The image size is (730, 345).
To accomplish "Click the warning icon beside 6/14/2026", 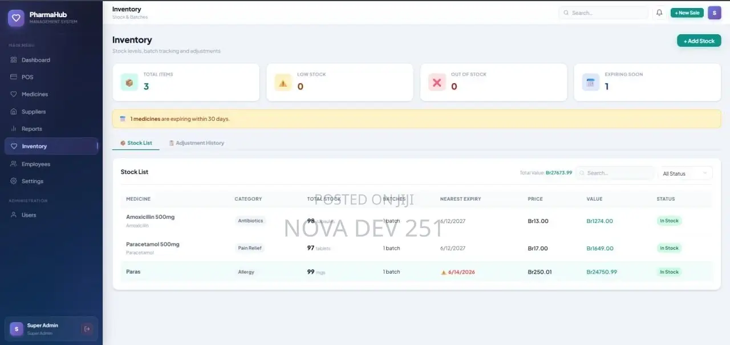I will pos(444,273).
